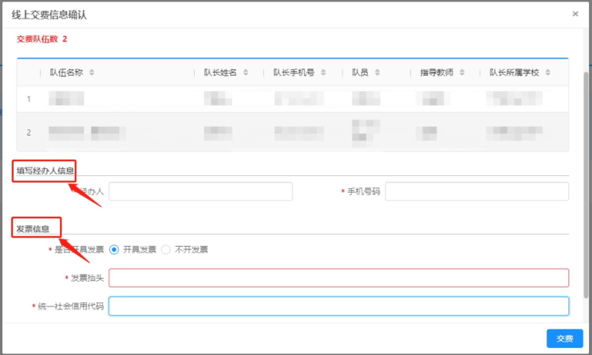This screenshot has width=592, height=355.
Task: Click the 队长所属学校 column header text
Action: click(x=514, y=72)
